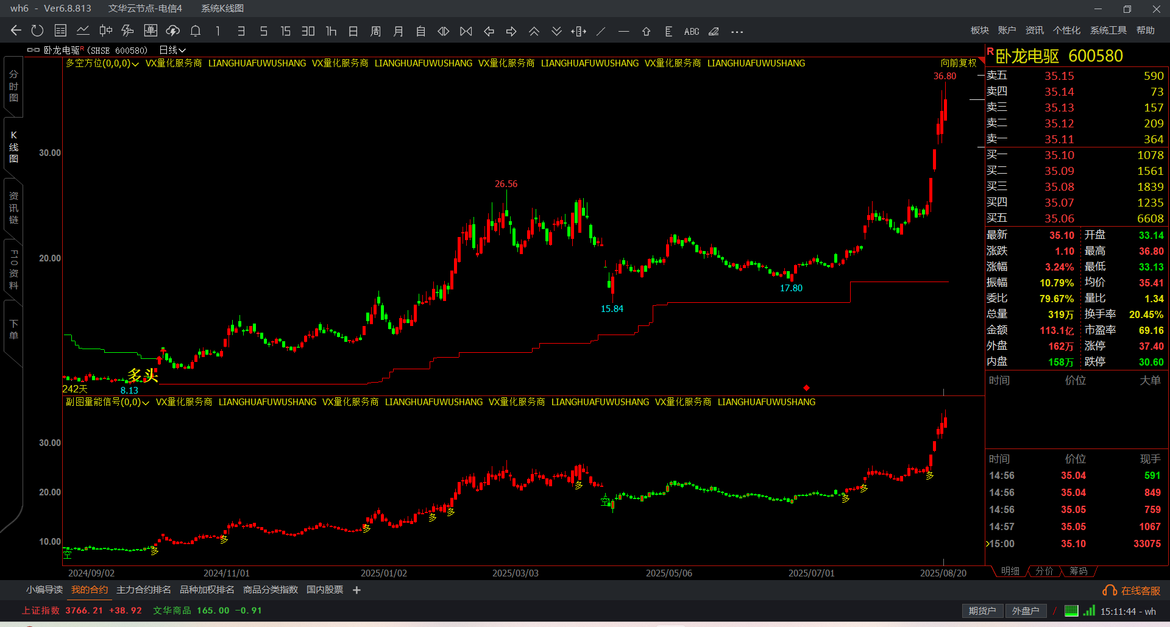Click the double down chevron icon
Image resolution: width=1170 pixels, height=627 pixels.
pyautogui.click(x=556, y=31)
